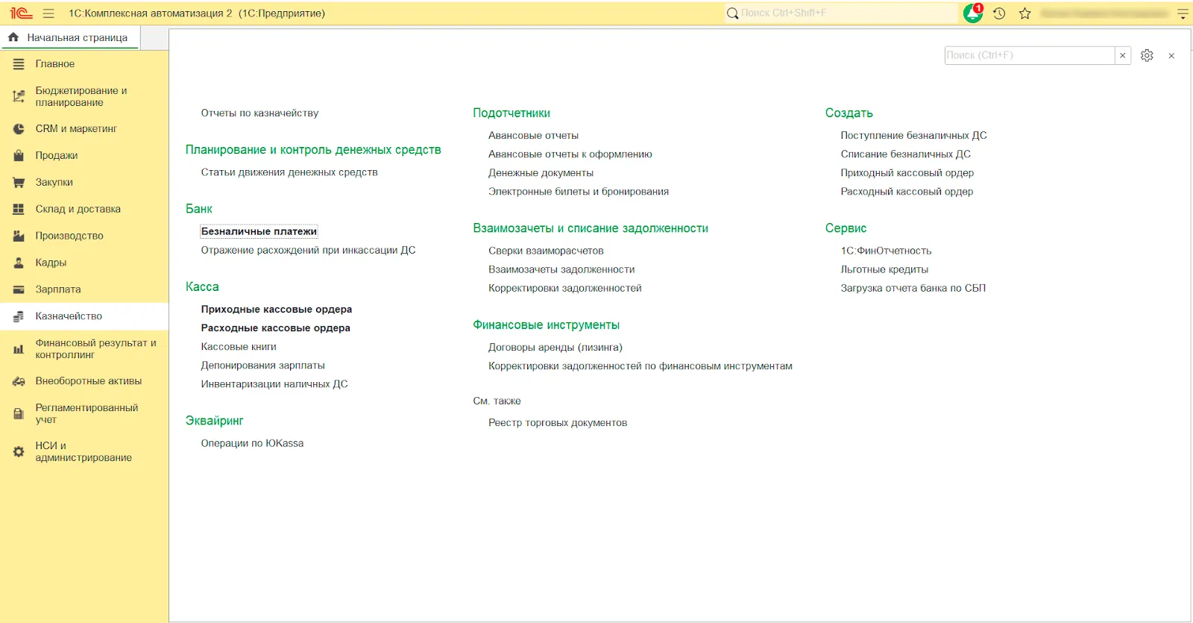Click the global search field at top
Screen dimensions: 1193x623
(843, 13)
